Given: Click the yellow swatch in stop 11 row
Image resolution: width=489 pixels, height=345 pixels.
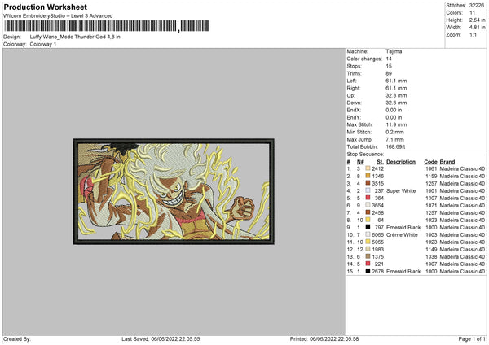Looking at the screenshot, I should 368,242.
